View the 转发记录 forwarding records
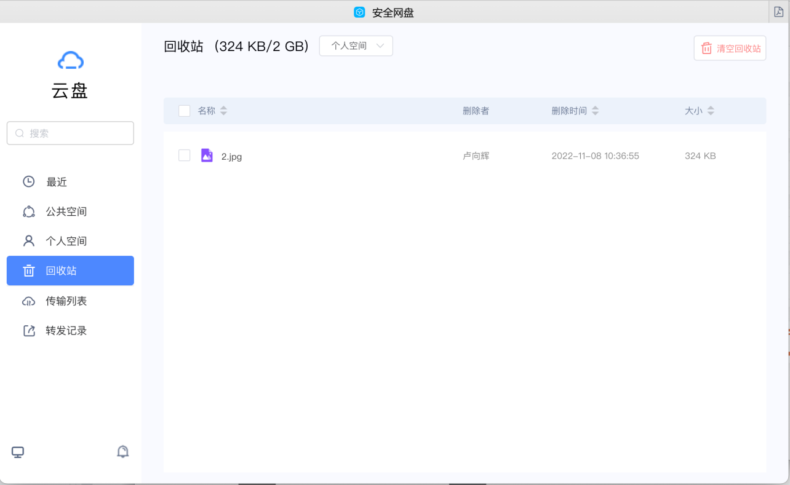The width and height of the screenshot is (790, 485). click(x=66, y=330)
